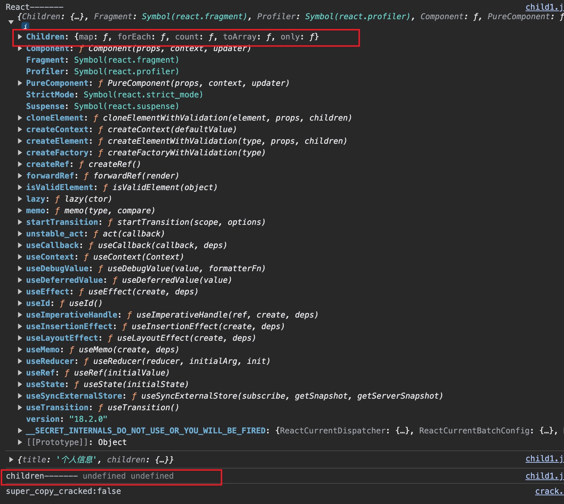Expand the createElement function entry

point(20,141)
